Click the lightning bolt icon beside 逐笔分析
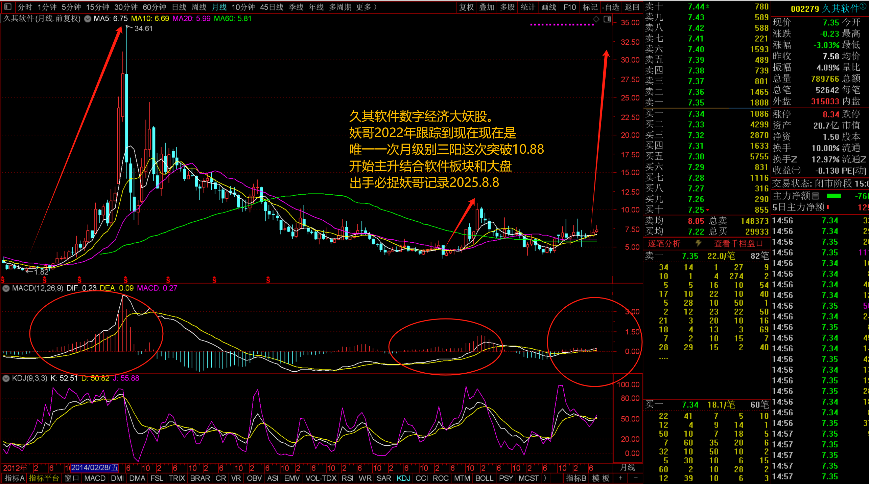This screenshot has width=869, height=484. point(698,243)
